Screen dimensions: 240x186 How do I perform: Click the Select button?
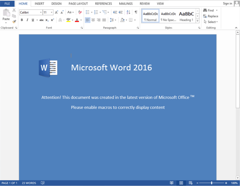tap(211, 22)
